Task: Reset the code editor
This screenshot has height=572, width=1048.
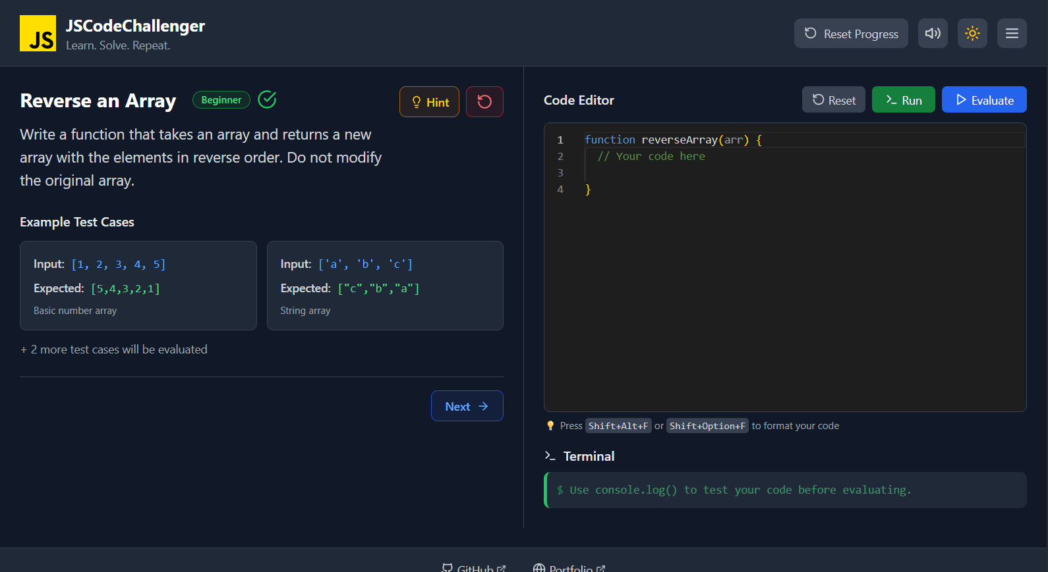Action: click(x=834, y=99)
